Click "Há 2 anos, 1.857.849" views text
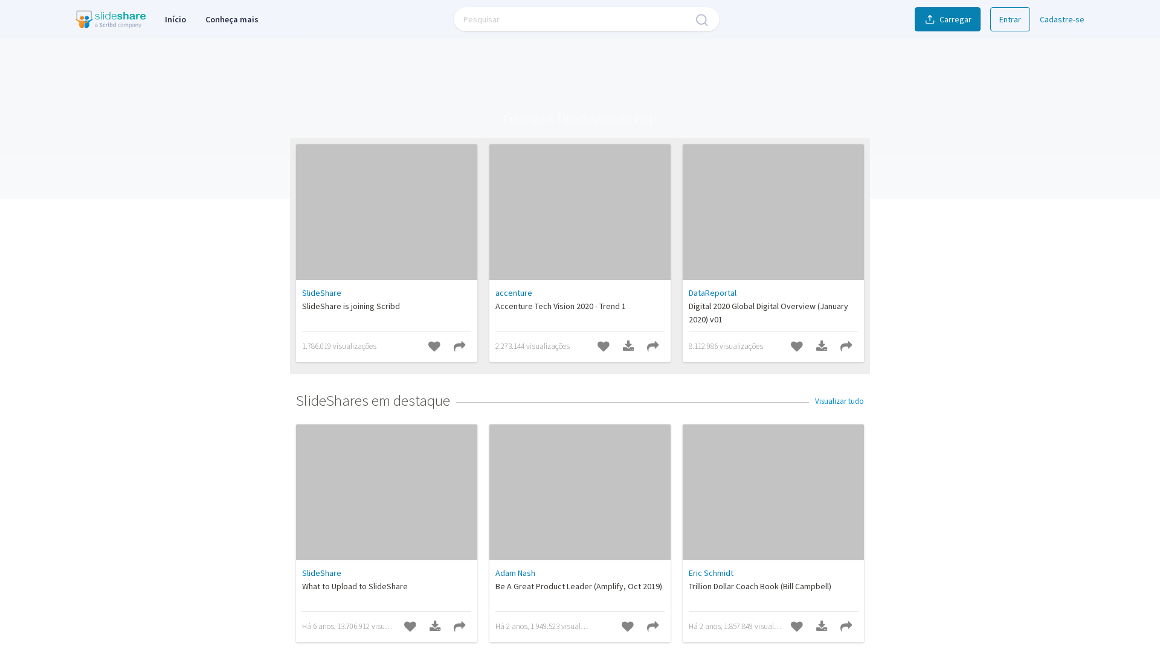The width and height of the screenshot is (1160, 652). click(735, 626)
